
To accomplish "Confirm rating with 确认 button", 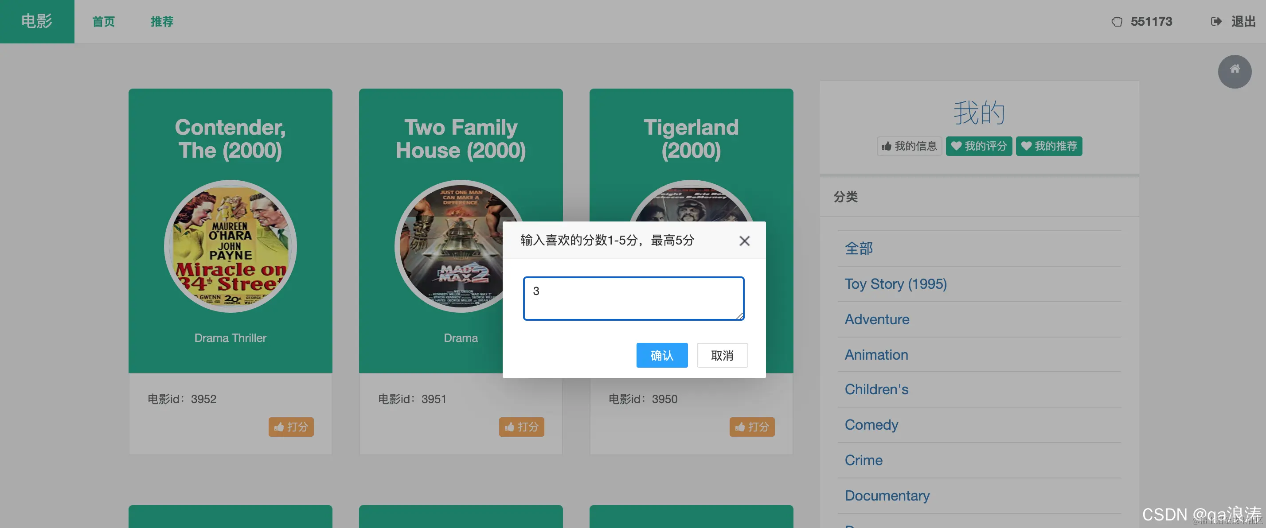I will [x=661, y=355].
